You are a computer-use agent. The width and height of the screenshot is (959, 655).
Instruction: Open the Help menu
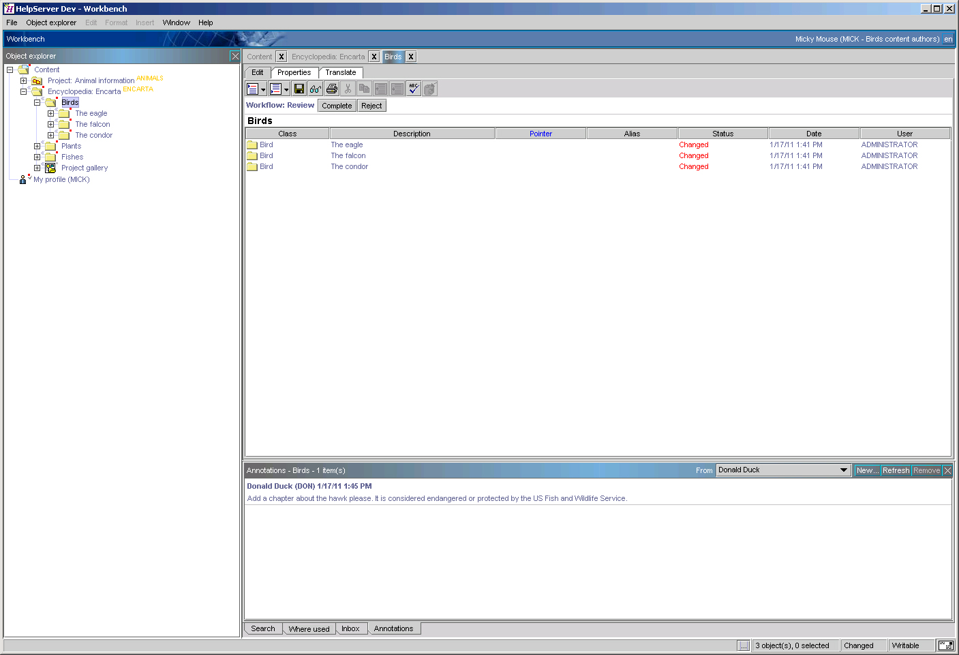206,22
